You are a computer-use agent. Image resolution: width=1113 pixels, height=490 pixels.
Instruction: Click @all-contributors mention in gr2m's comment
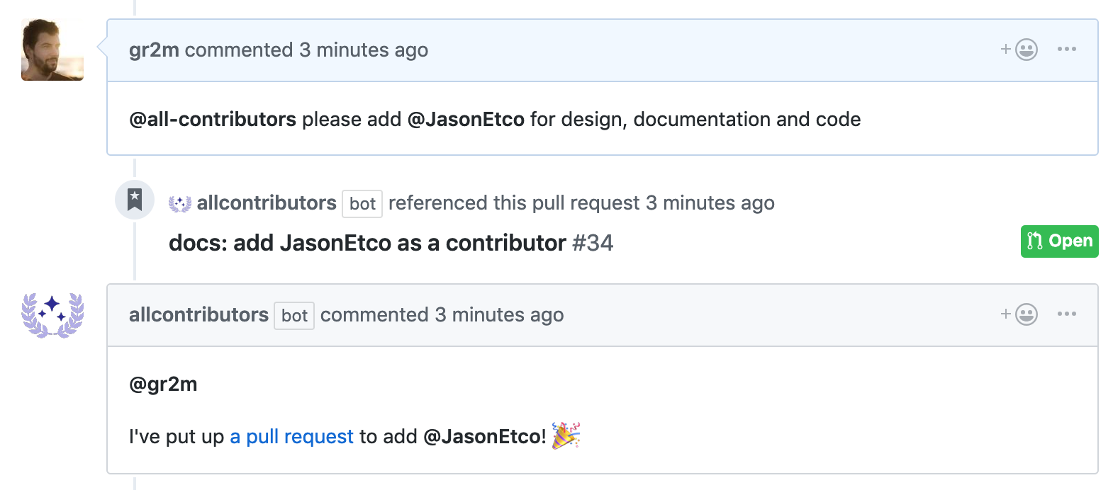[x=213, y=119]
